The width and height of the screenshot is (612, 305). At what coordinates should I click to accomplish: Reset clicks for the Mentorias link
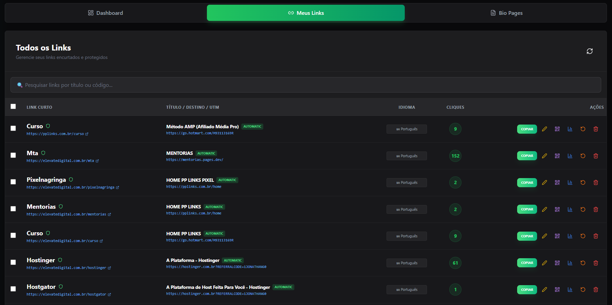click(x=583, y=209)
